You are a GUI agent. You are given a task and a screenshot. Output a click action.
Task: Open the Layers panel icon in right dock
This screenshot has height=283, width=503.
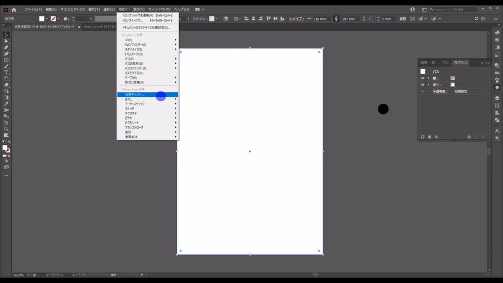click(497, 98)
